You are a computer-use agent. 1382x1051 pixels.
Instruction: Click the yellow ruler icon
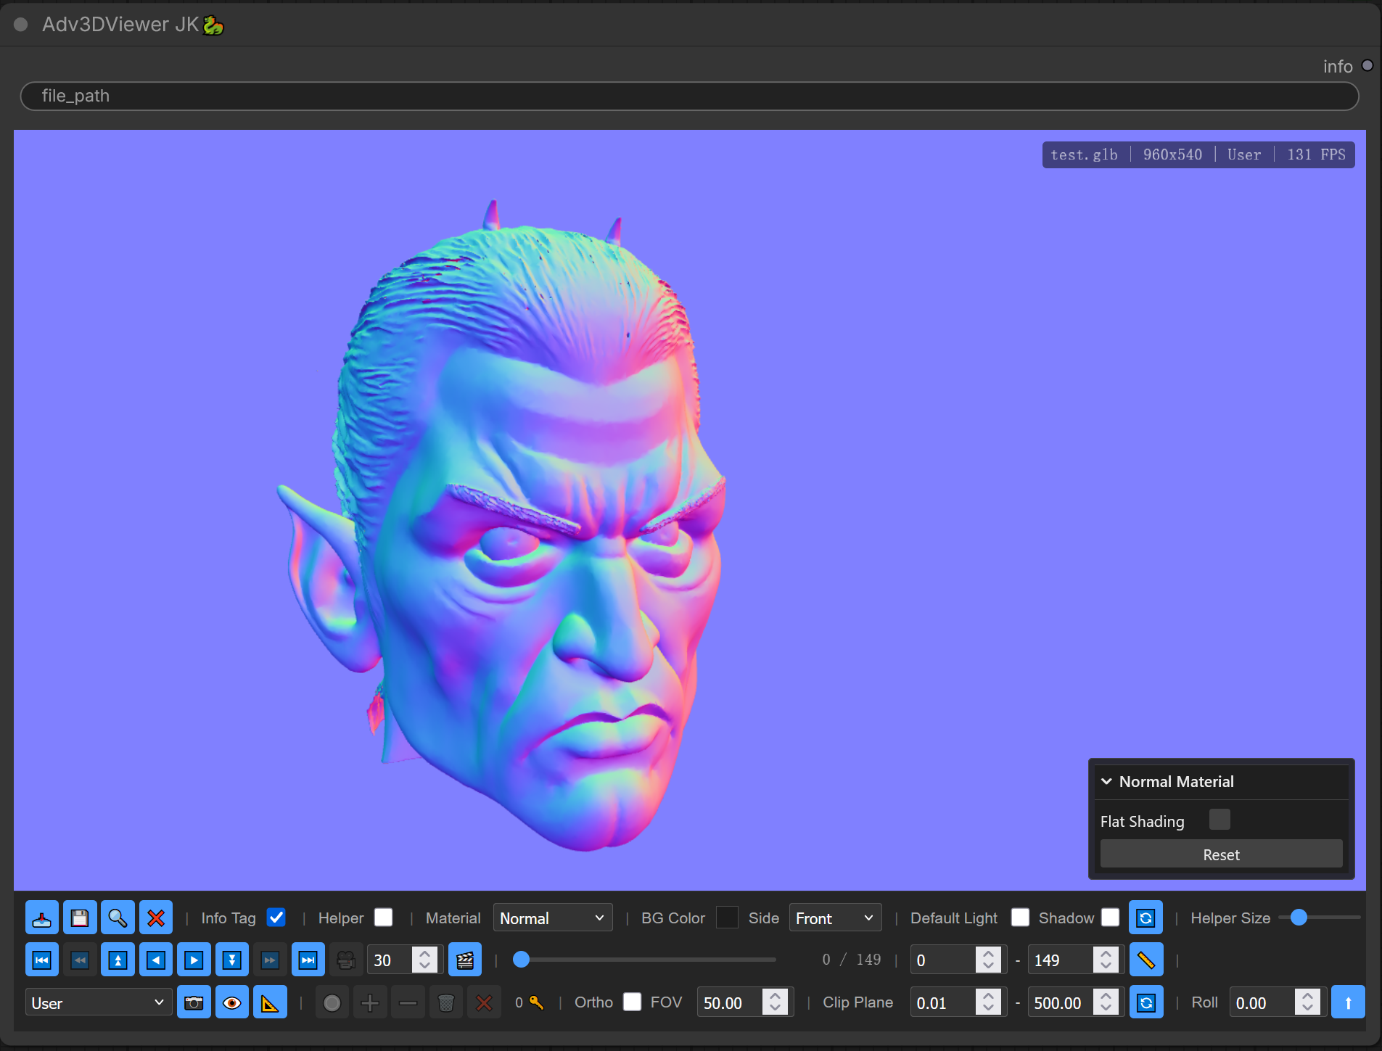[x=1146, y=960]
